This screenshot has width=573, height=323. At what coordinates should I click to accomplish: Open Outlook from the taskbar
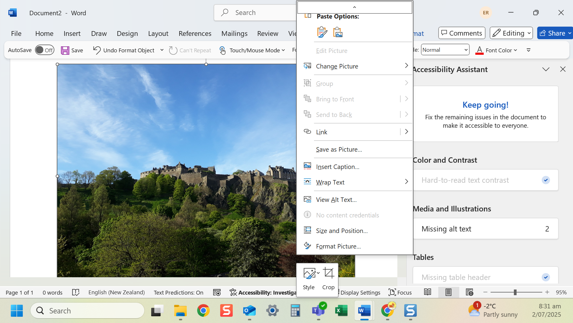point(249,311)
